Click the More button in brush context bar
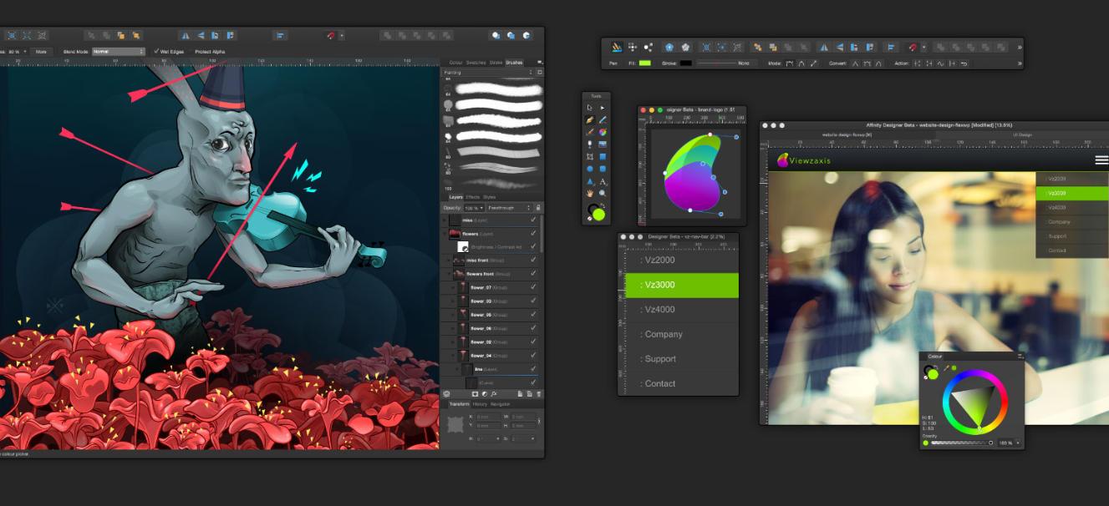1109x506 pixels. [x=41, y=52]
